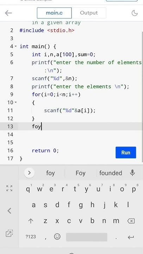Screen dimensions: 143x254
Task: Switch to ?123 symbols keyboard
Action: [31, 237]
